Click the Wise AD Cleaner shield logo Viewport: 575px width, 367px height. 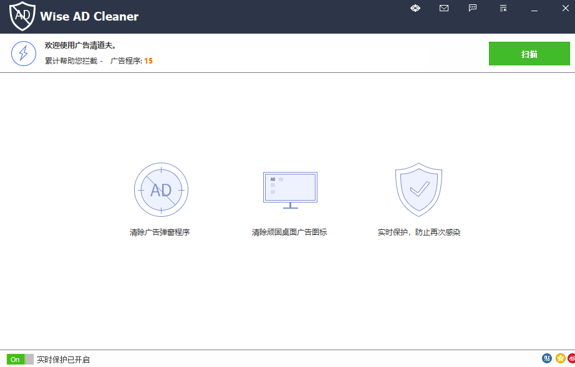(x=22, y=16)
